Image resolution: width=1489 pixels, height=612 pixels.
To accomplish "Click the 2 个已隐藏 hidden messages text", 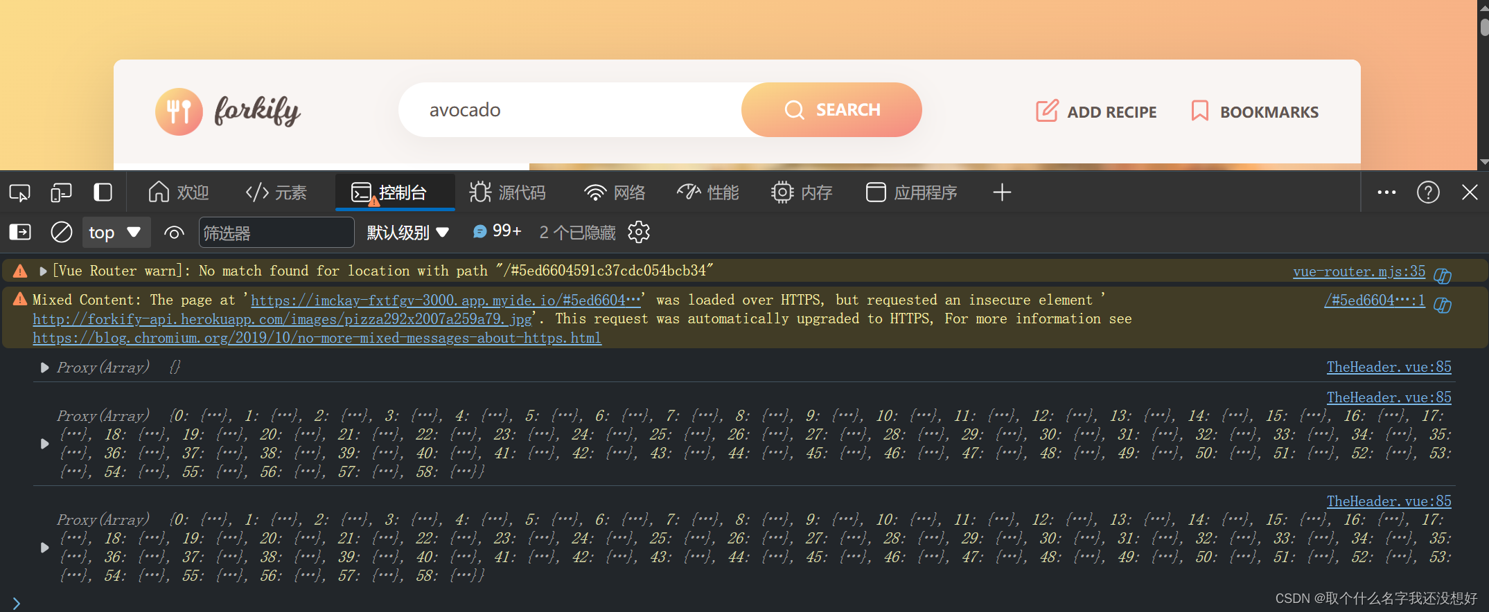I will coord(577,233).
